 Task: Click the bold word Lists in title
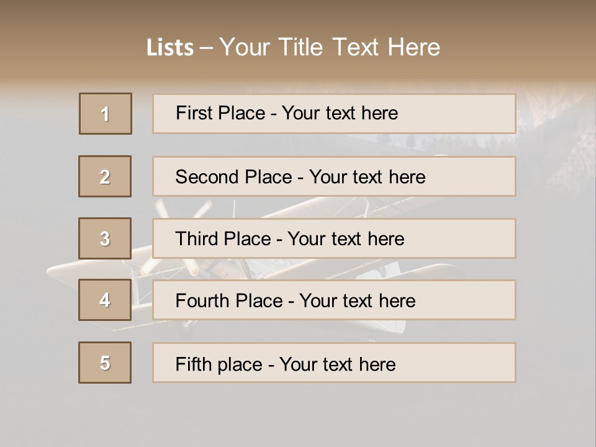[x=170, y=48]
